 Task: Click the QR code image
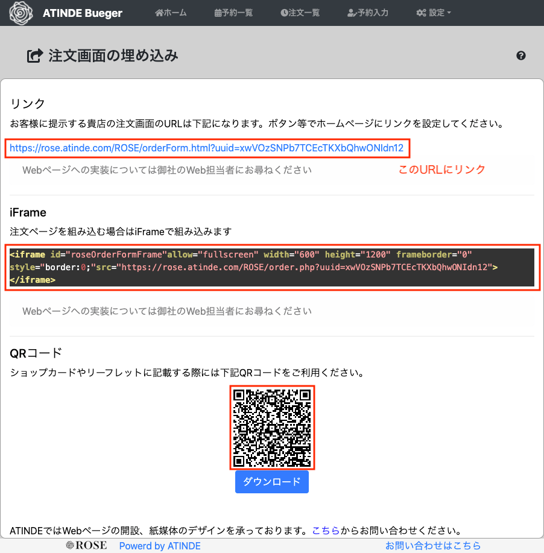(272, 428)
